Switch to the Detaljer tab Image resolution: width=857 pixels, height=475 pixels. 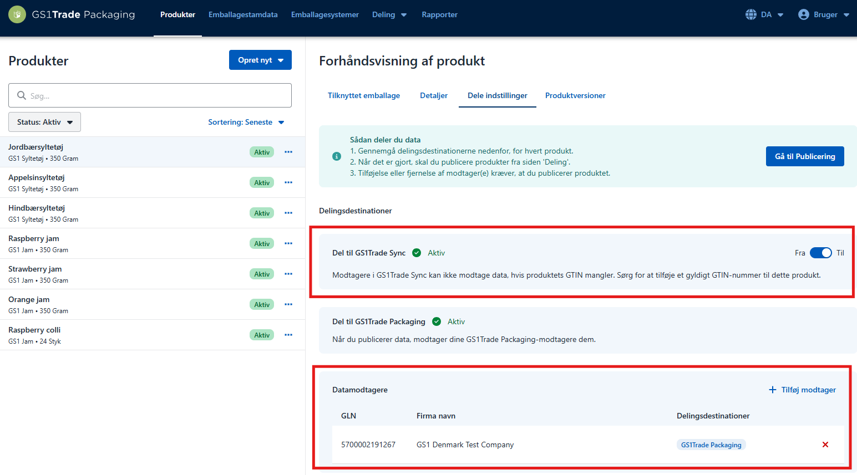tap(434, 95)
